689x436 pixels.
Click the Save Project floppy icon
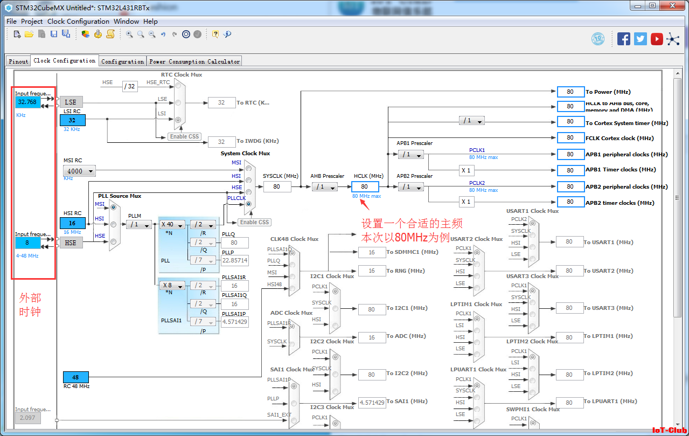(x=54, y=34)
